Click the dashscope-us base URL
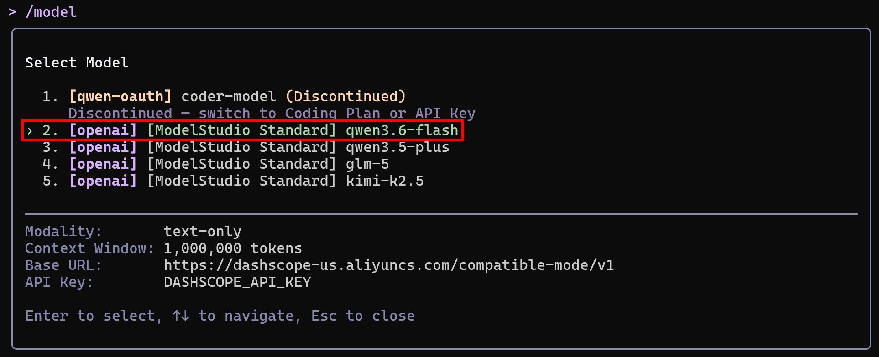 [389, 265]
